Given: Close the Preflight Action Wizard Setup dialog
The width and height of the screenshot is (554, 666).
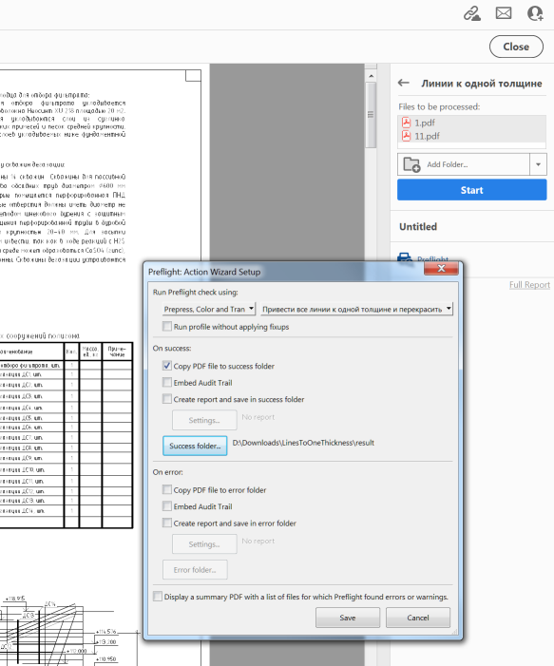Looking at the screenshot, I should [x=441, y=269].
